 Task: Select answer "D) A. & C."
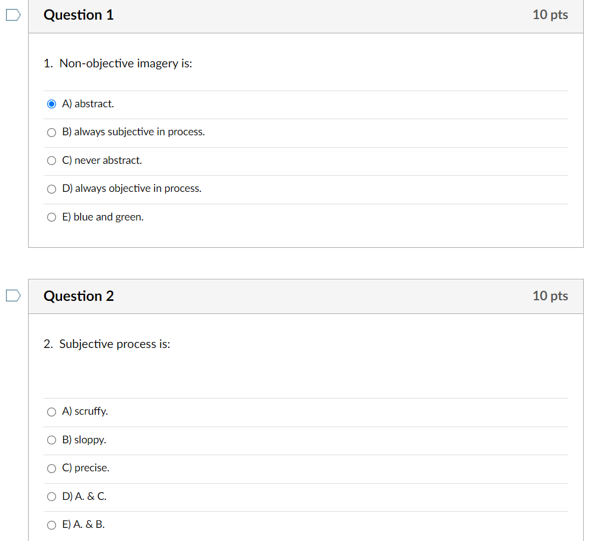pyautogui.click(x=51, y=496)
